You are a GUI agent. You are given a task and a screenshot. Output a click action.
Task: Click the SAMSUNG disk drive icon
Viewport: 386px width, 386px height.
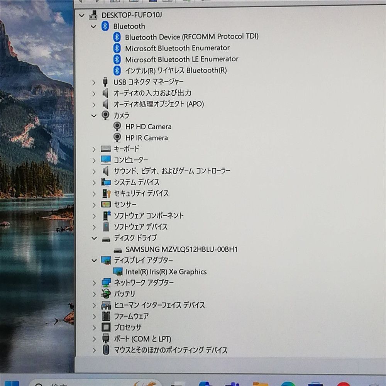pos(118,250)
